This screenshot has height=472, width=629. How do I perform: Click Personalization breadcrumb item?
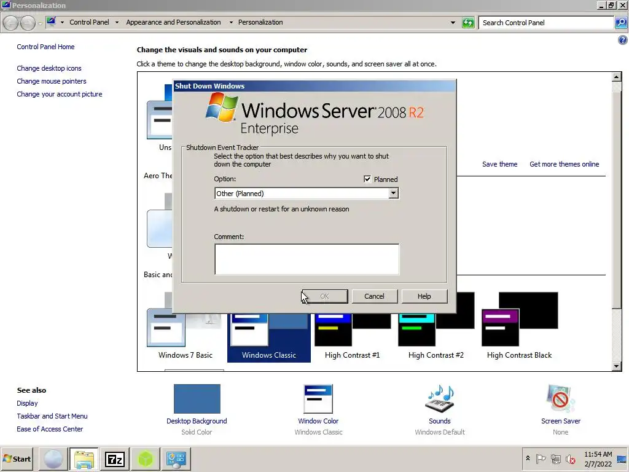click(x=260, y=22)
